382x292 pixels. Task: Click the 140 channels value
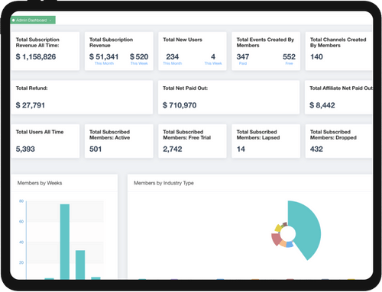click(316, 56)
